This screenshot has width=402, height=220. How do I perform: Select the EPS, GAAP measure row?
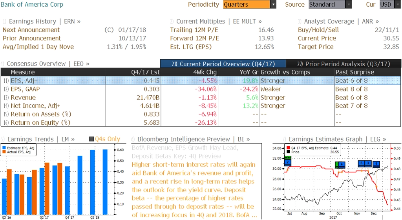(201, 89)
